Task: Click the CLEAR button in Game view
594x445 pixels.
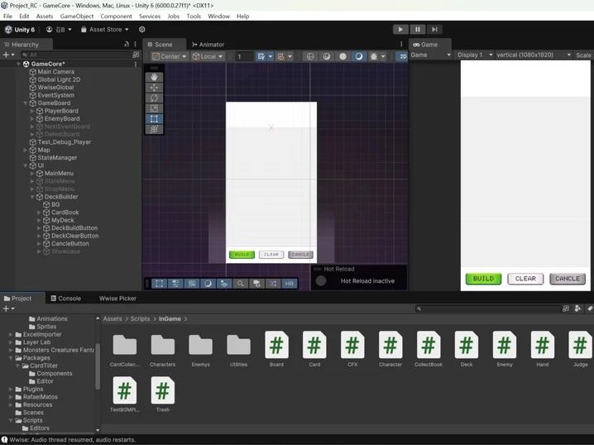Action: pos(525,279)
